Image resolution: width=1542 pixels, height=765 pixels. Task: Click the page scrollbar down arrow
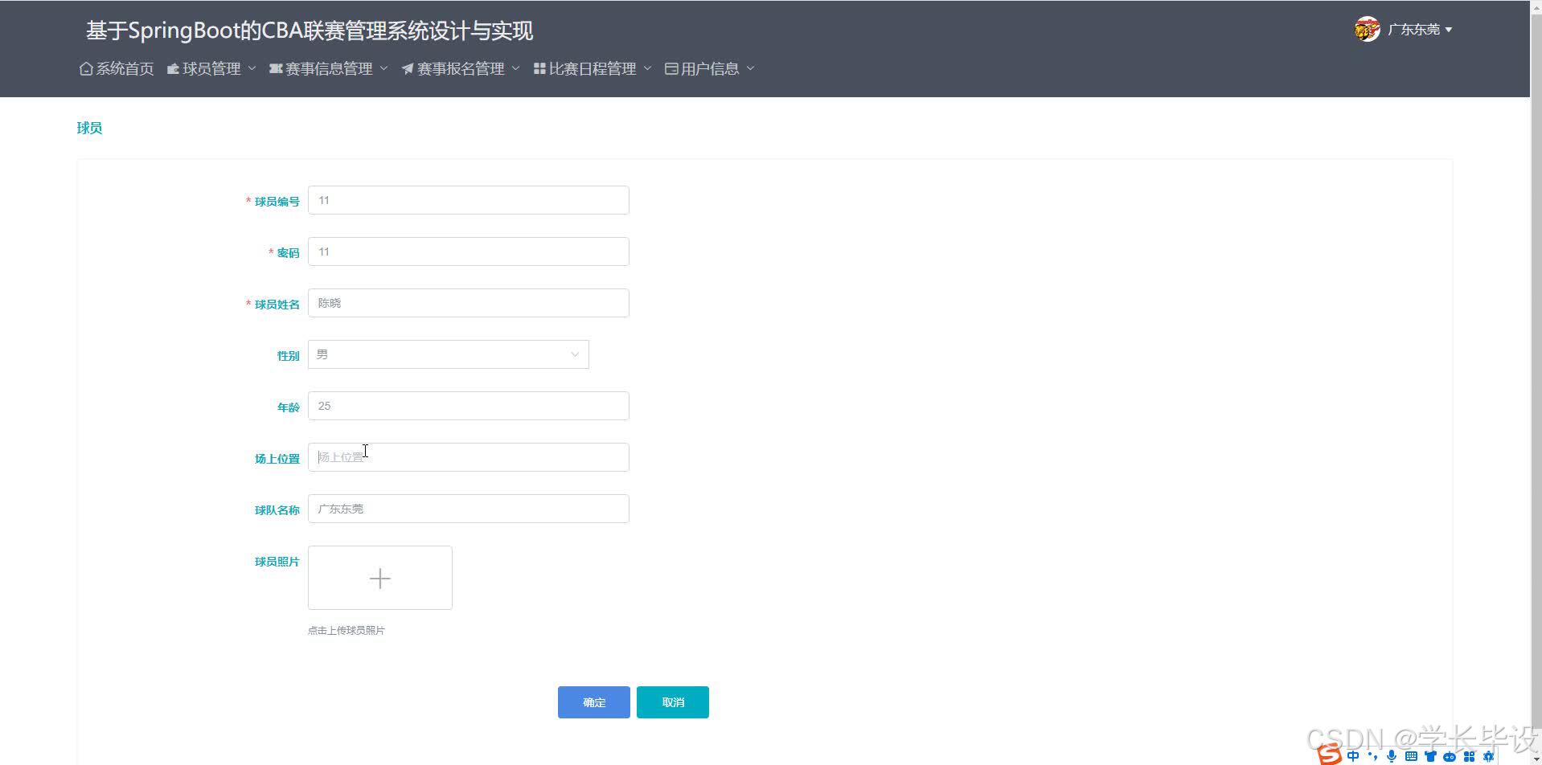coord(1536,759)
